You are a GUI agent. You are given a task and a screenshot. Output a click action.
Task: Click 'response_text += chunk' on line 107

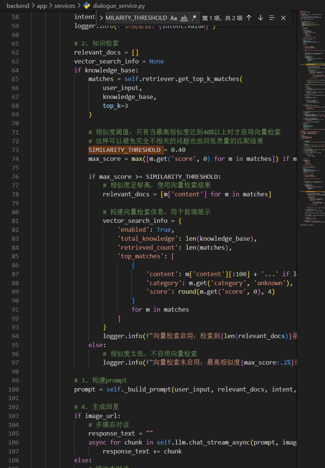click(142, 451)
